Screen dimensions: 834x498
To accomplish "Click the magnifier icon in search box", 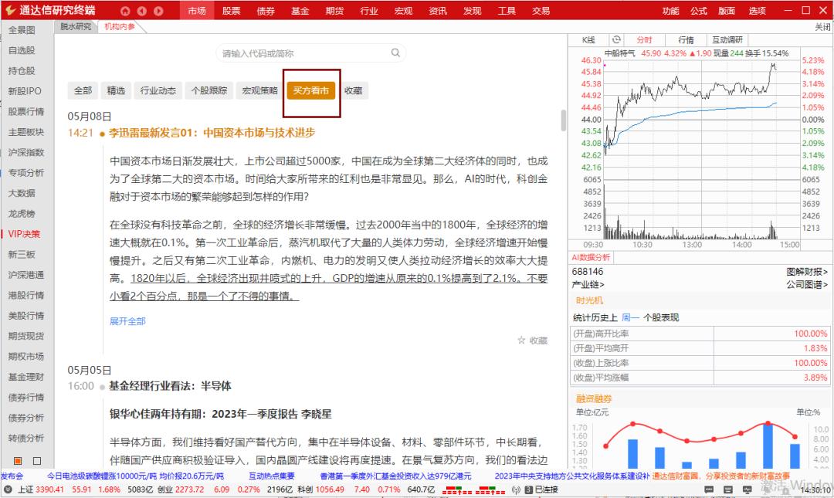I will point(395,53).
